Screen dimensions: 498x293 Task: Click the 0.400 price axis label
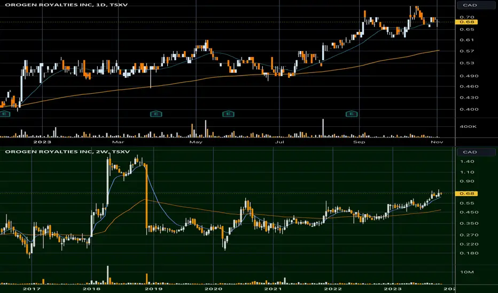(x=469, y=109)
